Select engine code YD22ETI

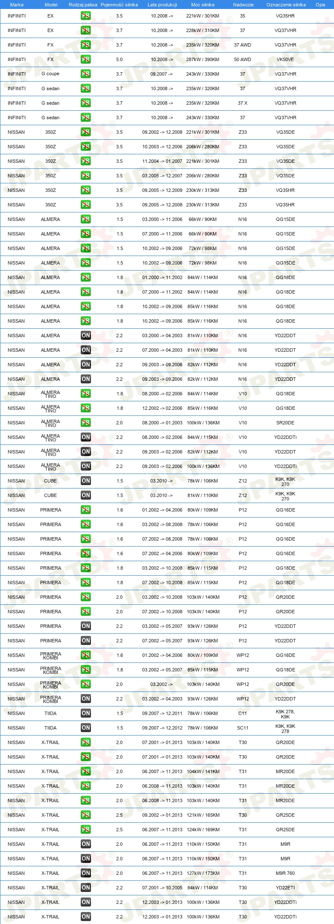point(285,888)
